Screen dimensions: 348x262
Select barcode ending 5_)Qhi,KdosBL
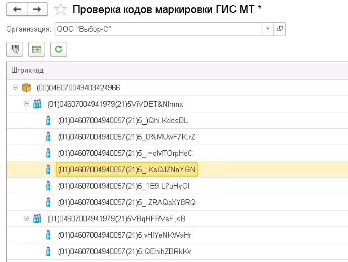point(123,120)
